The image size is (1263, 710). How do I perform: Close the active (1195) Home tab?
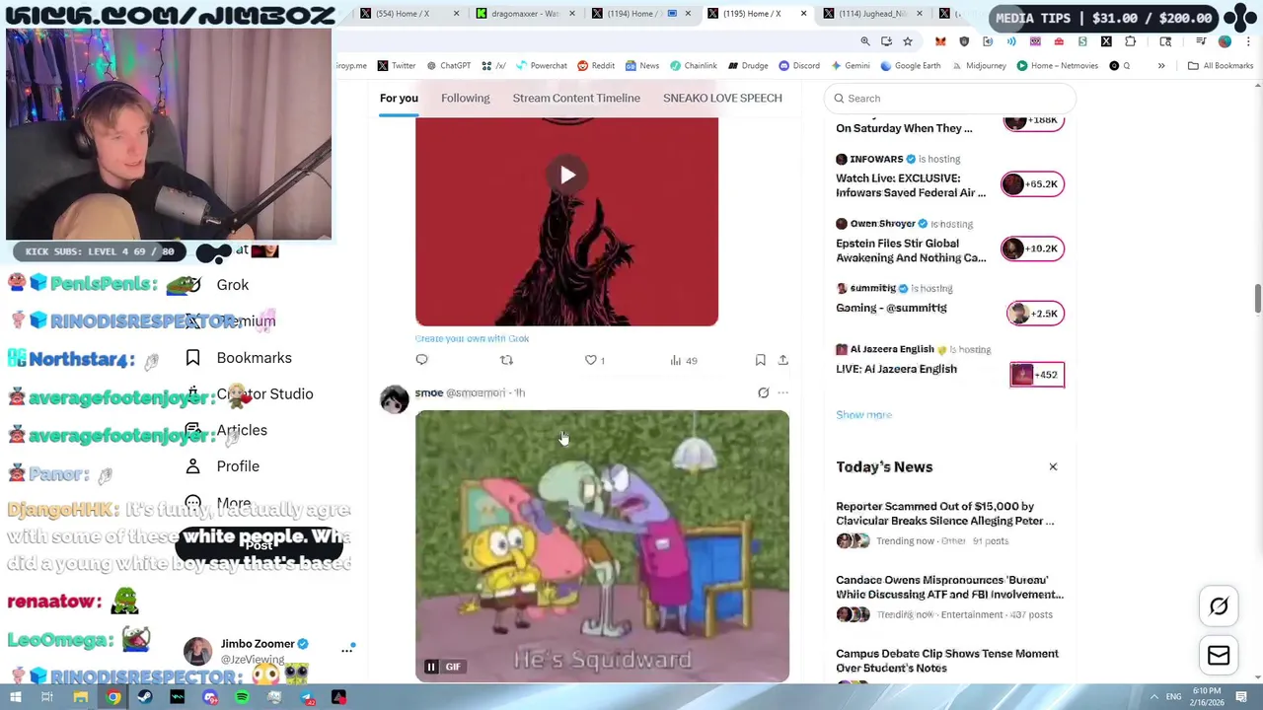[803, 14]
